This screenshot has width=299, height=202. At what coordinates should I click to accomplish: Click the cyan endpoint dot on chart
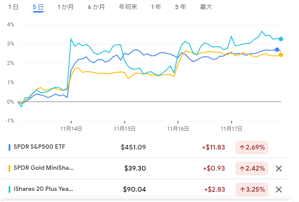click(281, 39)
